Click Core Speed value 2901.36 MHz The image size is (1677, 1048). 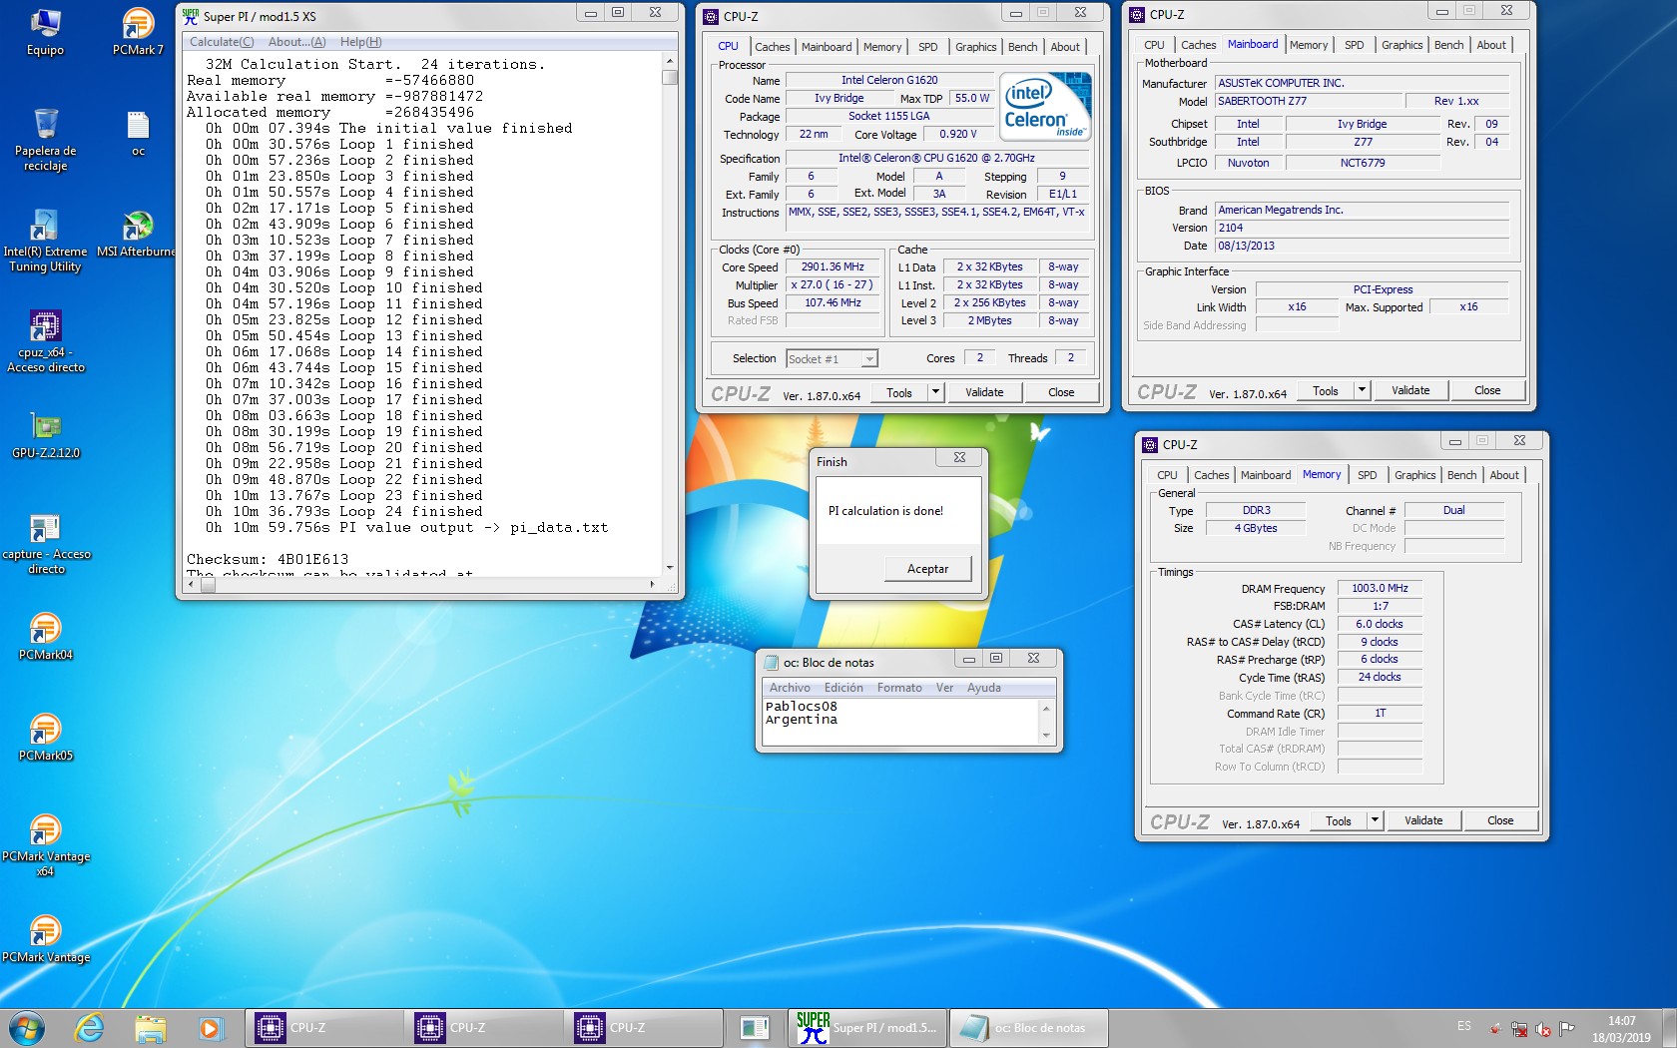[x=833, y=267]
